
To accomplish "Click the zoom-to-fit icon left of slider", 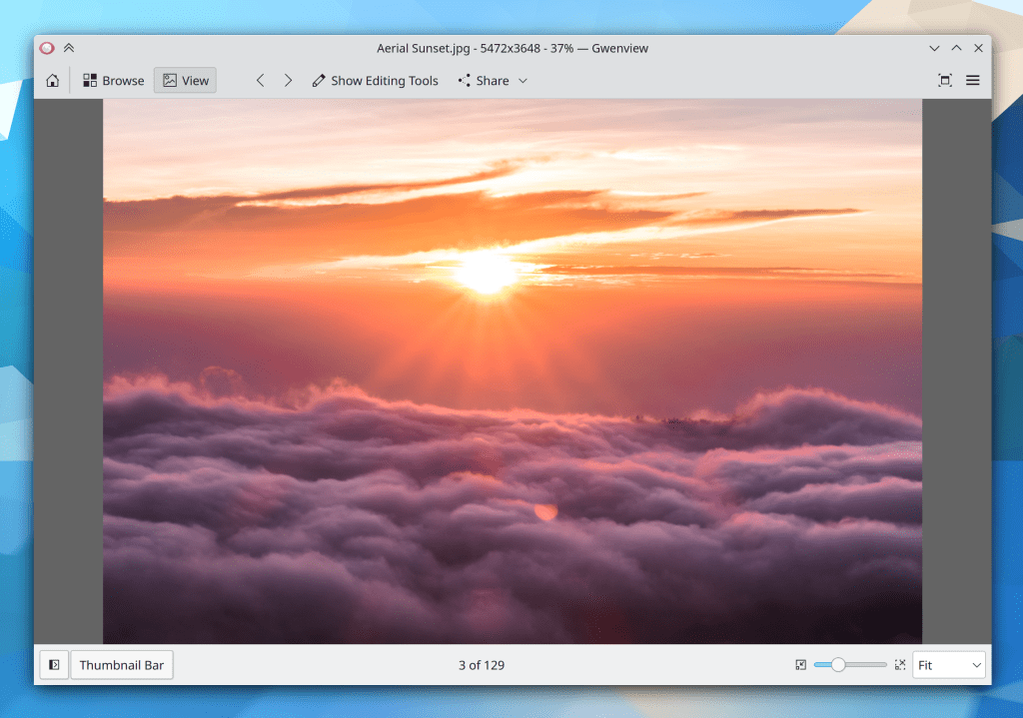I will [800, 665].
